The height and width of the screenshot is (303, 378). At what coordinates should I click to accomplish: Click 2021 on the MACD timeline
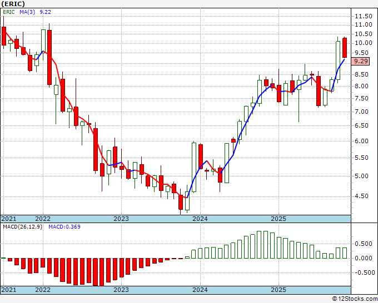click(x=9, y=290)
